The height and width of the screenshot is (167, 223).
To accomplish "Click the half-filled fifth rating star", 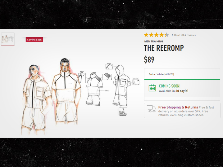I will coord(167,35).
